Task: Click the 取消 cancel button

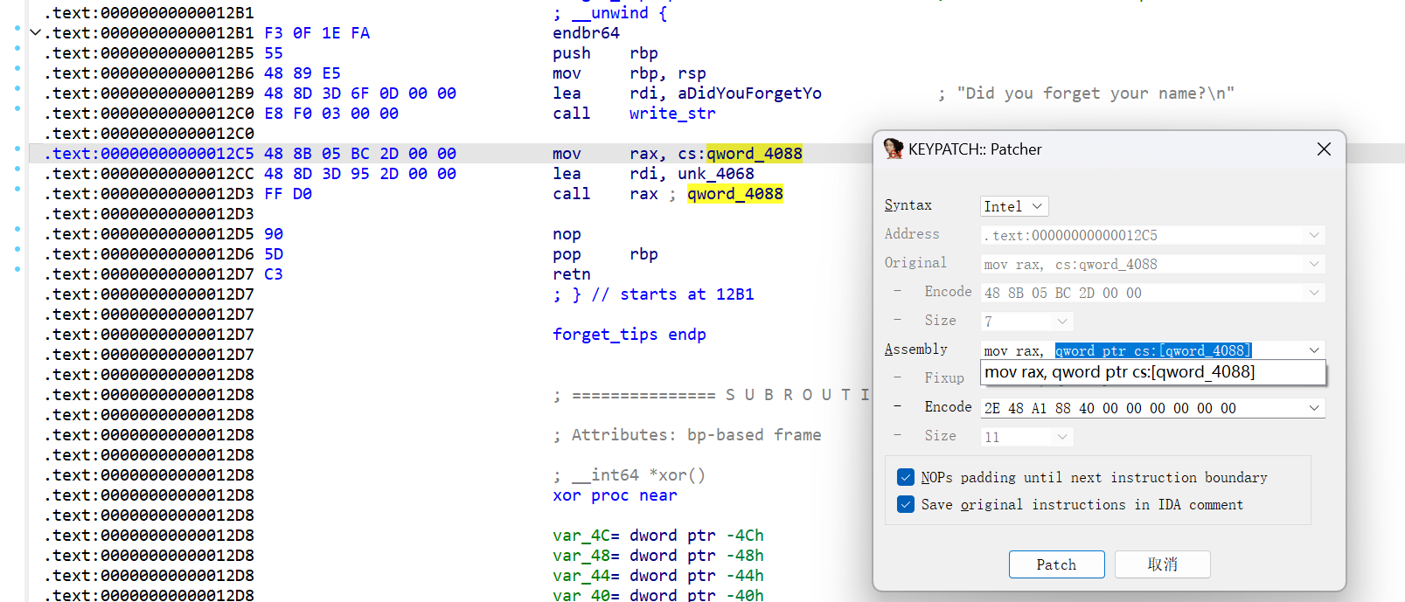Action: [x=1162, y=564]
